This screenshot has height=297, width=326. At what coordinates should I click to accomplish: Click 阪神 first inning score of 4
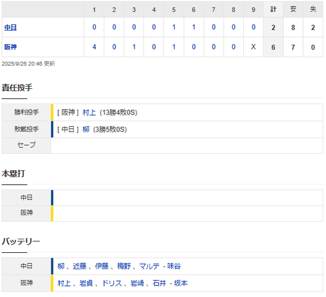pyautogui.click(x=94, y=47)
